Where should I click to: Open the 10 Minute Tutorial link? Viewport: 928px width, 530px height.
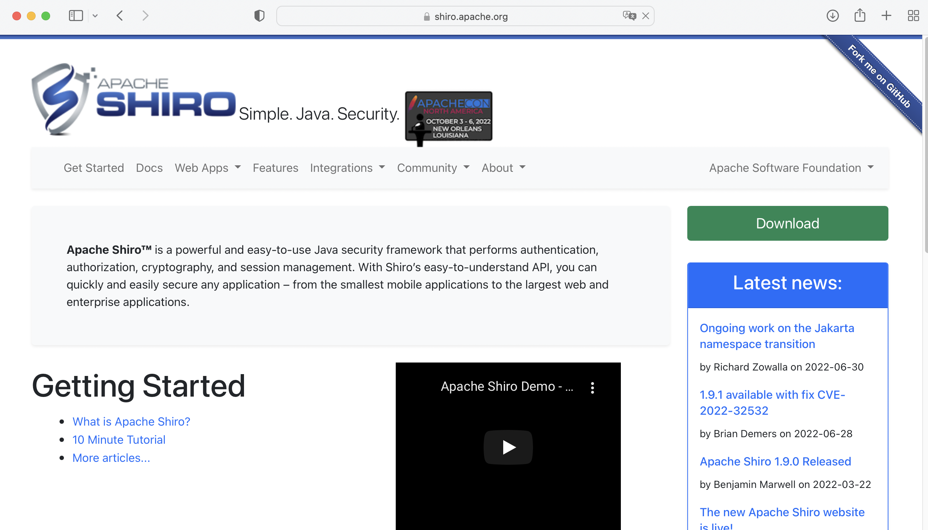coord(119,439)
